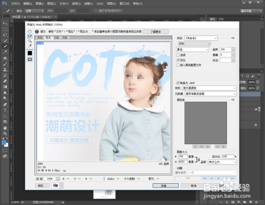The width and height of the screenshot is (265, 205).
Task: Open the JPEG file format dropdown
Action: click(194, 43)
